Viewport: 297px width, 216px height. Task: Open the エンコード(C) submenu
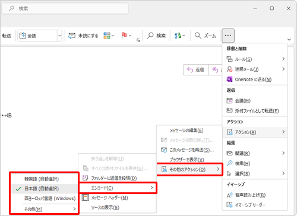[x=118, y=188]
